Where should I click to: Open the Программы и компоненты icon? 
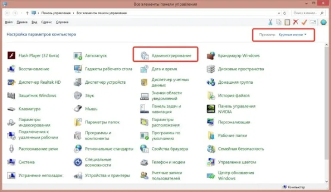[78, 135]
